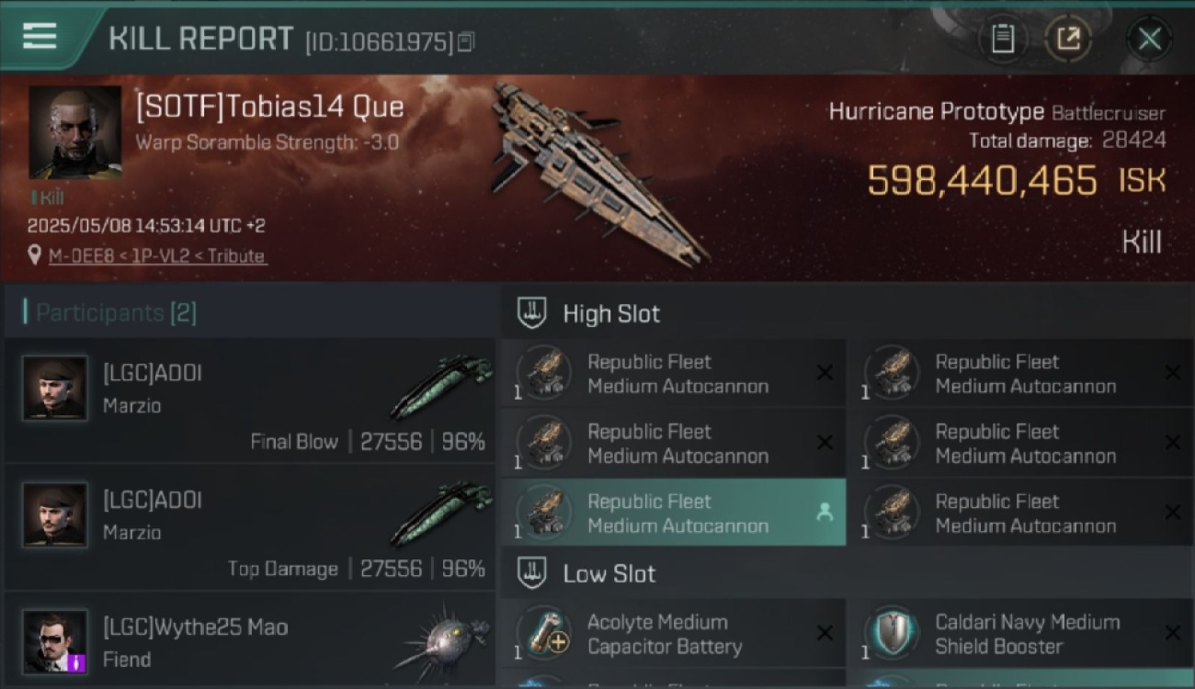
Task: Copy the kill report ID
Action: tap(465, 41)
